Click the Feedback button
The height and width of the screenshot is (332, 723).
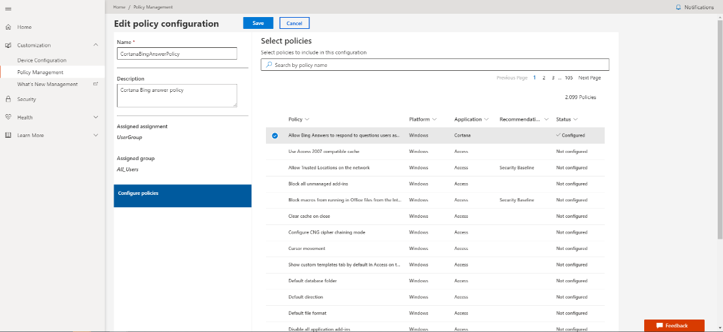(674, 325)
